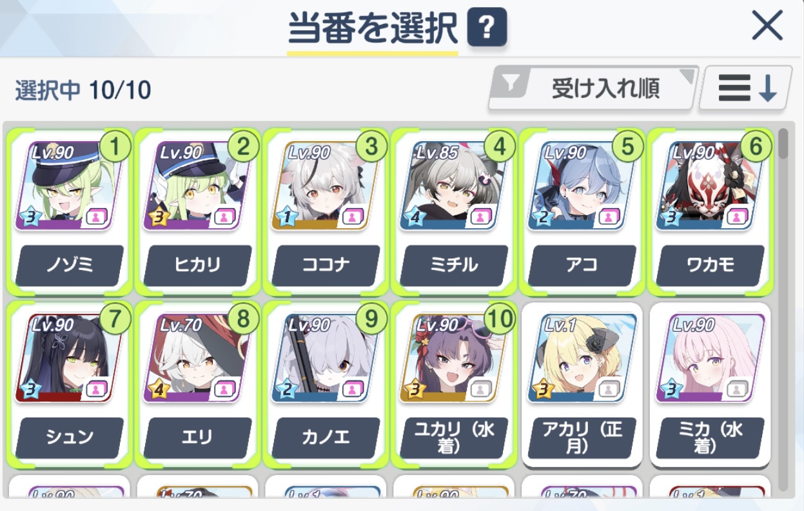
Task: Click the star rank icon on ミチル's portrait
Action: coord(414,217)
